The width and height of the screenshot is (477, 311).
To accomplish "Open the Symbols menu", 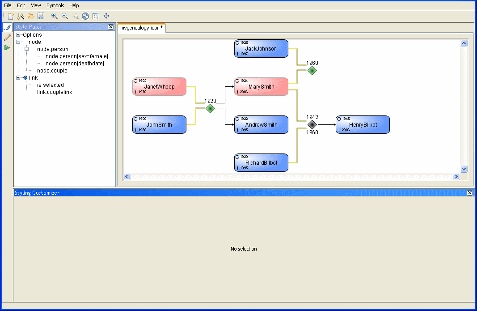I will coord(55,5).
